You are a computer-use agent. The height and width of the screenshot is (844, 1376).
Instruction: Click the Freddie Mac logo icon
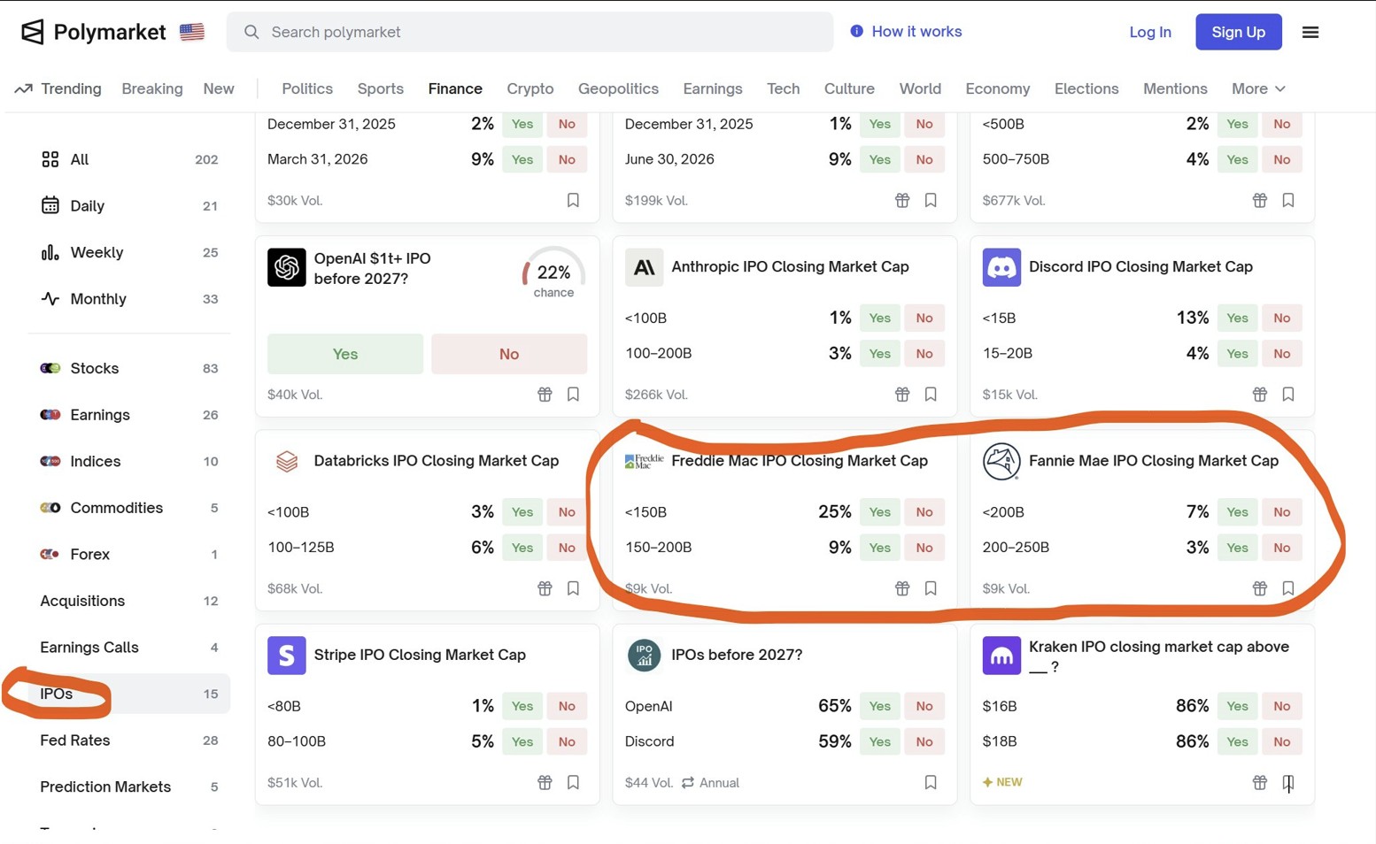point(644,461)
